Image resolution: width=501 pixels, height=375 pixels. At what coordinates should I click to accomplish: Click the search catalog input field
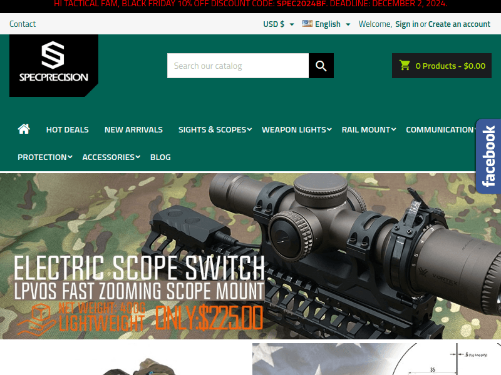(x=238, y=65)
